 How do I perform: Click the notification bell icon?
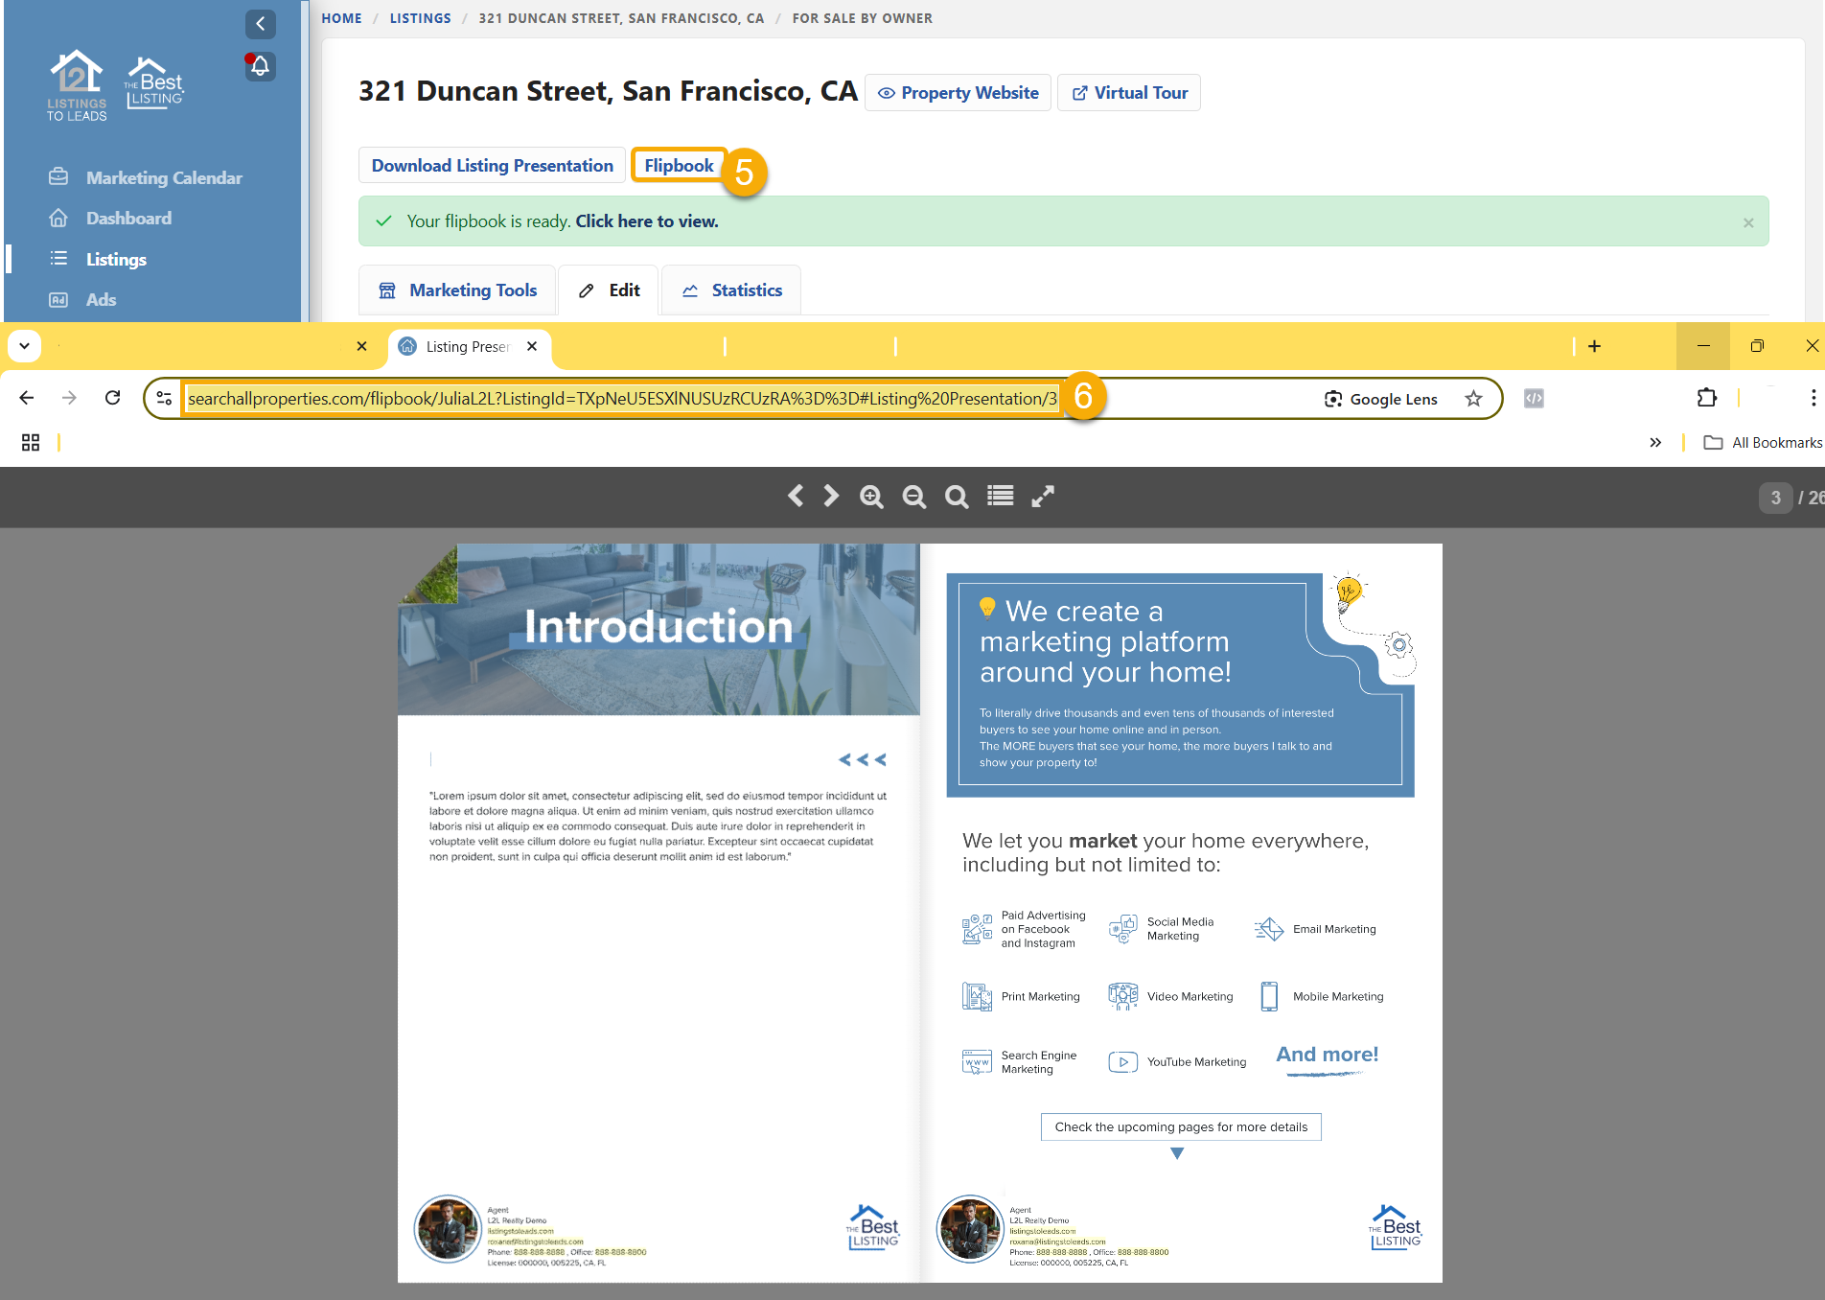click(x=260, y=66)
